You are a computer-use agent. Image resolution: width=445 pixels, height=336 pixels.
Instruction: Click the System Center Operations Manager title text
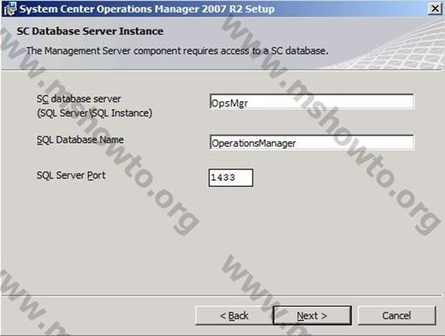147,9
